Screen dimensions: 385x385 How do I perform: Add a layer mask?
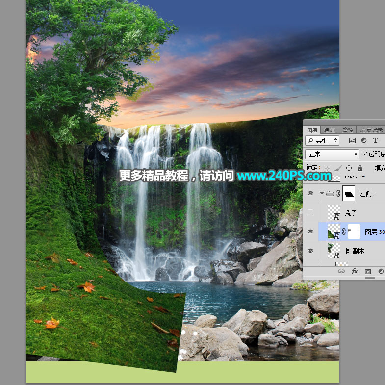click(x=367, y=271)
